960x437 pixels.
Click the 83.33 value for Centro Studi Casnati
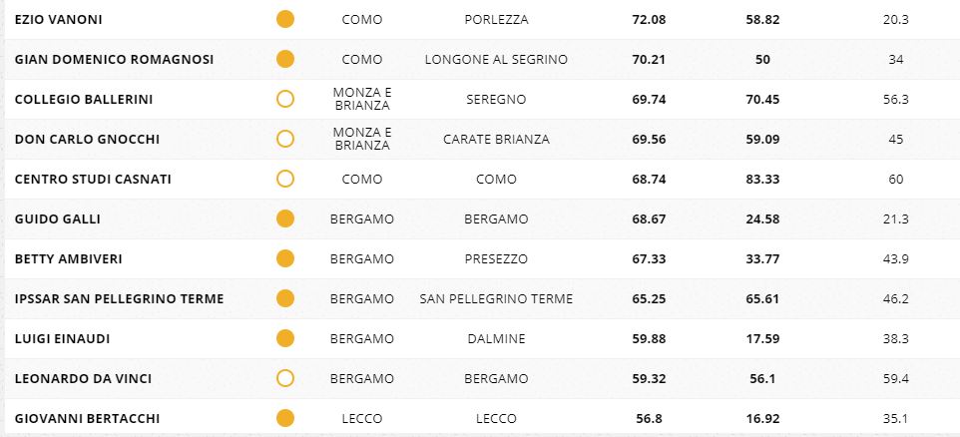tap(762, 180)
